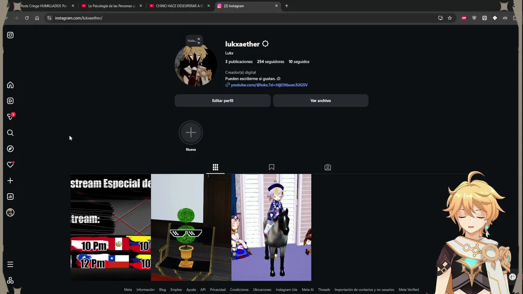Close the 'La Psicología de las Personas' tab
The height and width of the screenshot is (294, 523).
pos(141,6)
